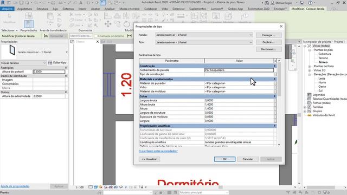Click the Align tool in the Modificar panel

tap(107, 16)
